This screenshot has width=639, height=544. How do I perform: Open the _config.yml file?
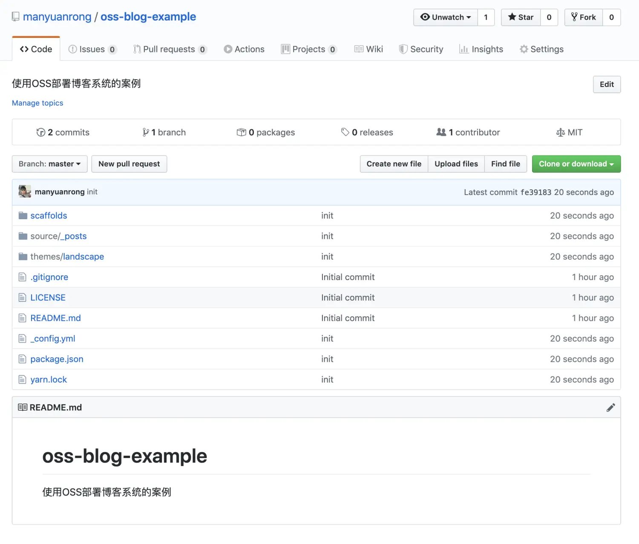point(53,338)
